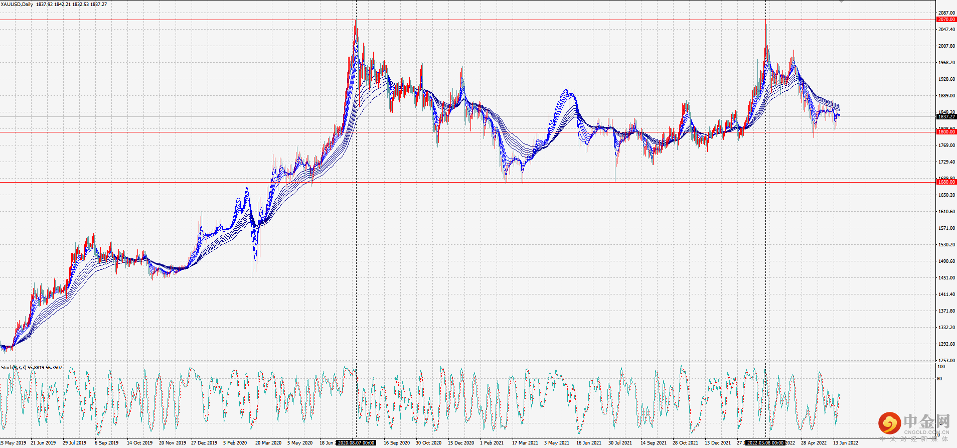
Task: Click the CNGOLD.COM.CN watermark text
Action: (926, 432)
